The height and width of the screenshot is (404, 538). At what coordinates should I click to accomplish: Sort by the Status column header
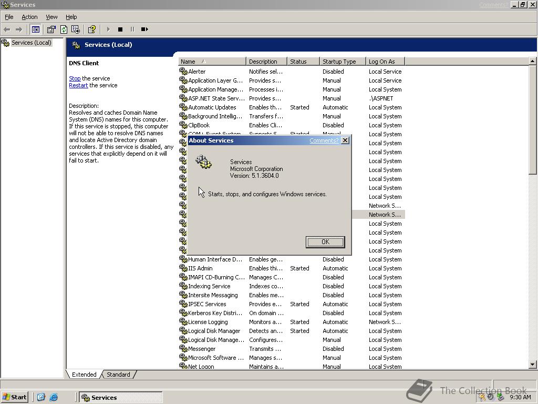(303, 62)
